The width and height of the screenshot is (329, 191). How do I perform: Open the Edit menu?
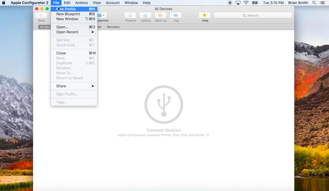pos(67,3)
